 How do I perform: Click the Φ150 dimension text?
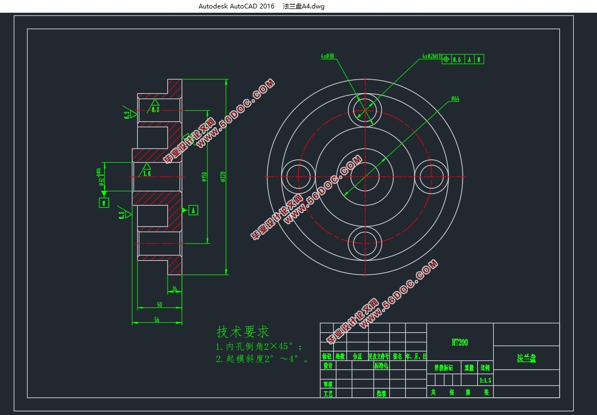point(204,176)
